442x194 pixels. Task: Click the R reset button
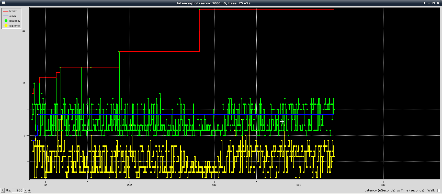(3, 190)
